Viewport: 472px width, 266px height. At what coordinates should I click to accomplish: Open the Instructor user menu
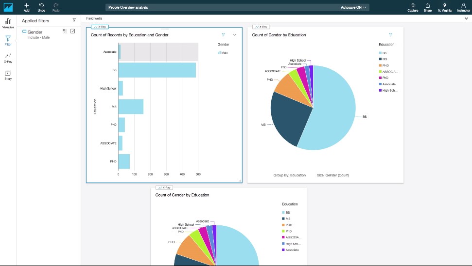[x=463, y=7]
